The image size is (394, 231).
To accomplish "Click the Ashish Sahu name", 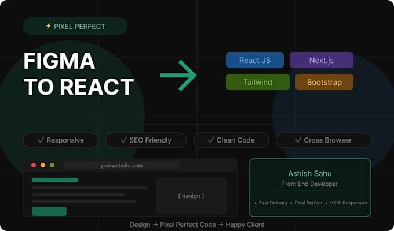I will tap(310, 173).
